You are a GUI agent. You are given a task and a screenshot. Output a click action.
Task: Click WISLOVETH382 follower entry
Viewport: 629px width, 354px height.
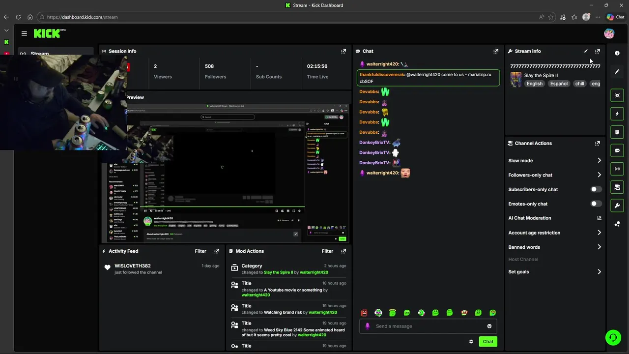coord(133,266)
